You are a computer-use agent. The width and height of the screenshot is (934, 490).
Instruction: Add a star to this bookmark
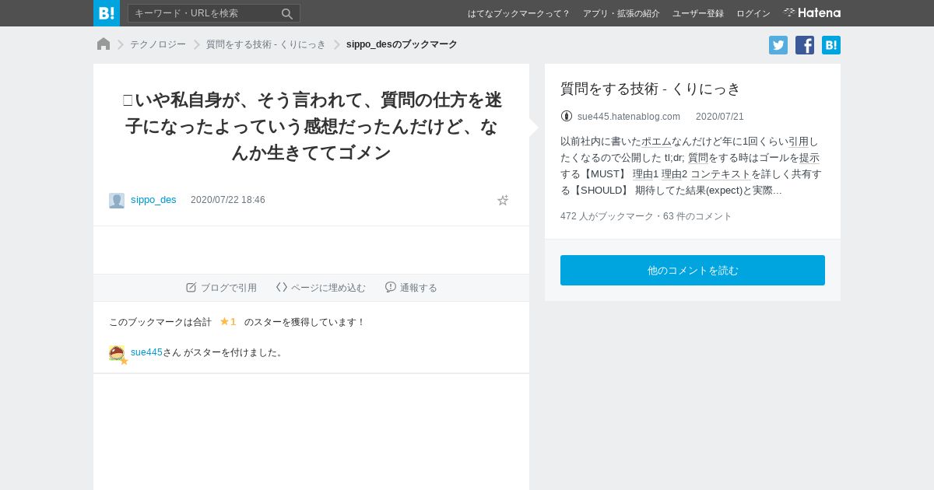pos(503,200)
